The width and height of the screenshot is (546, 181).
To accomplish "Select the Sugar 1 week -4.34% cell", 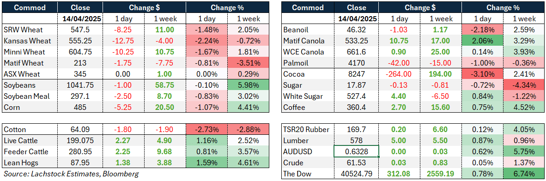I will pos(525,85).
